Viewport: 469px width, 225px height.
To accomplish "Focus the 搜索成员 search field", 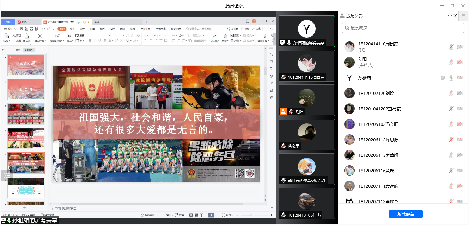I will pos(403,28).
